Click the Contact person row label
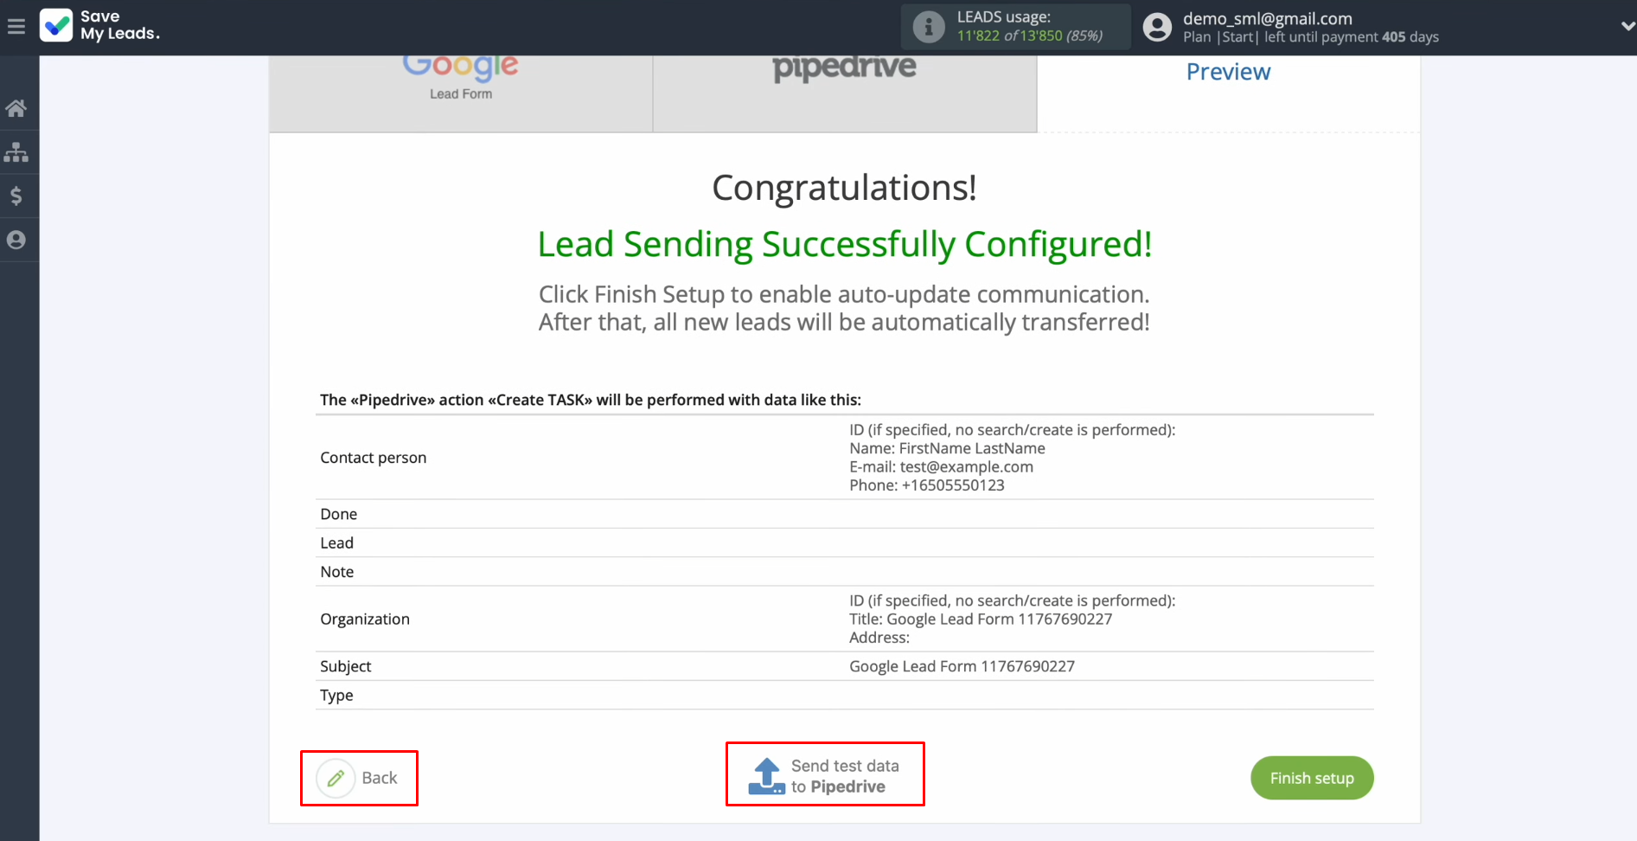This screenshot has width=1637, height=841. (374, 458)
